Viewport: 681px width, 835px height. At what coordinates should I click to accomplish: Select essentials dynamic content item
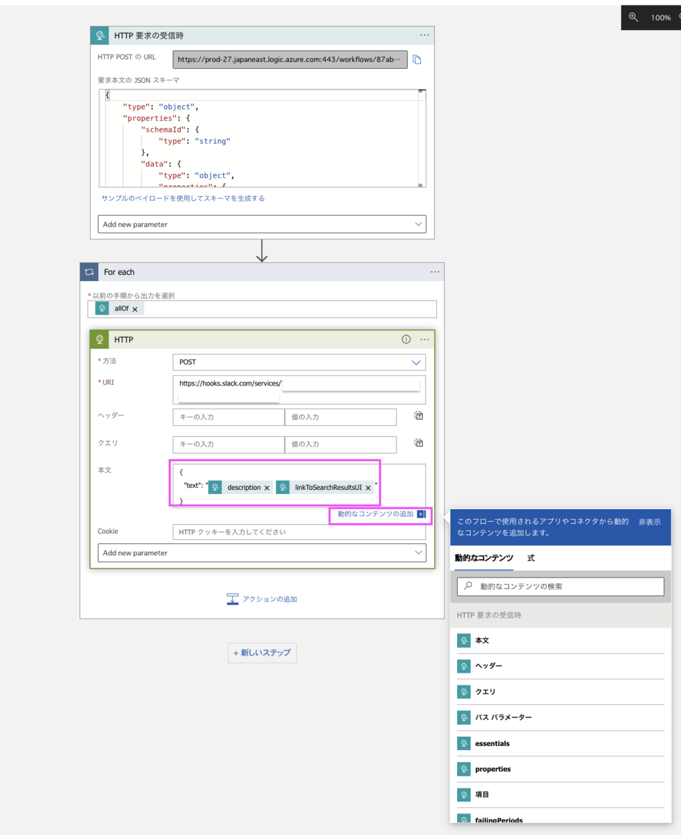pyautogui.click(x=560, y=743)
